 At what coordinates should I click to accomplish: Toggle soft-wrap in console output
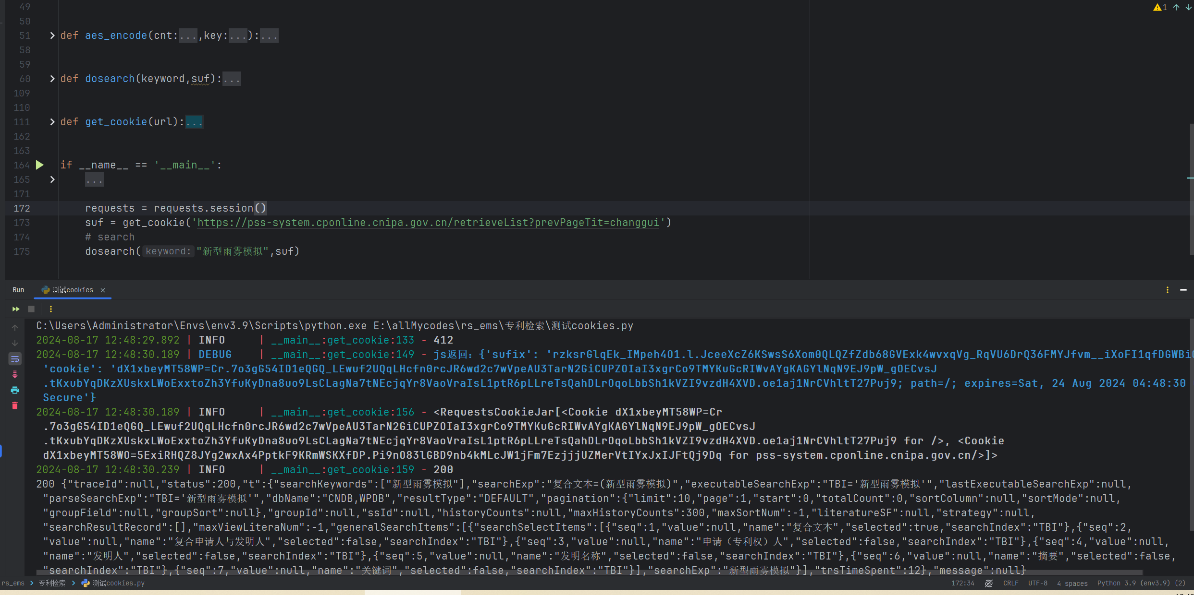point(15,359)
